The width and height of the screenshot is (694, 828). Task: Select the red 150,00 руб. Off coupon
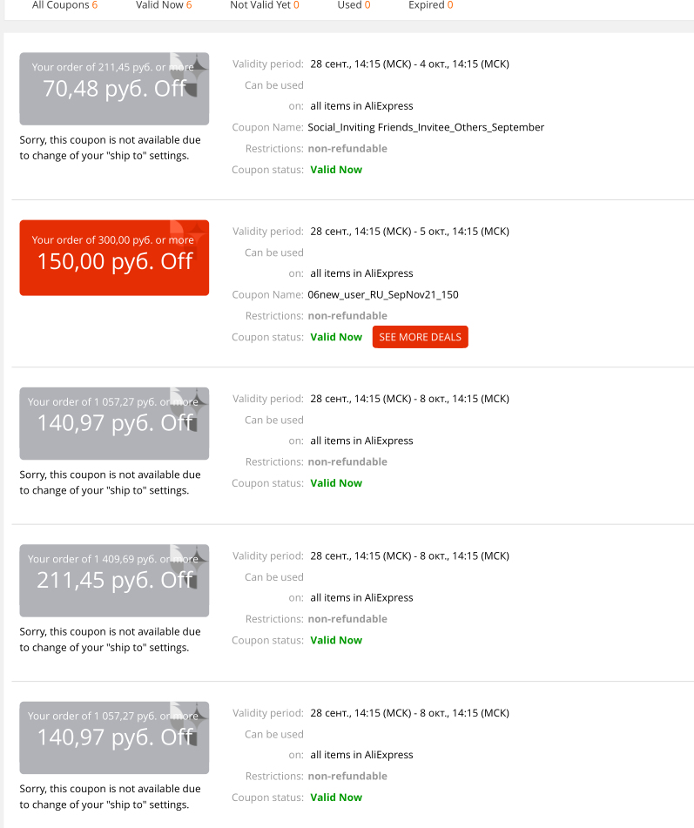pyautogui.click(x=114, y=258)
